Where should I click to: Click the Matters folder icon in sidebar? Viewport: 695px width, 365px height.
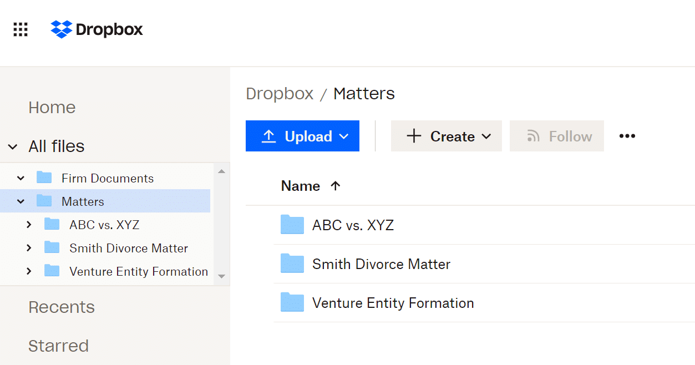tap(44, 201)
